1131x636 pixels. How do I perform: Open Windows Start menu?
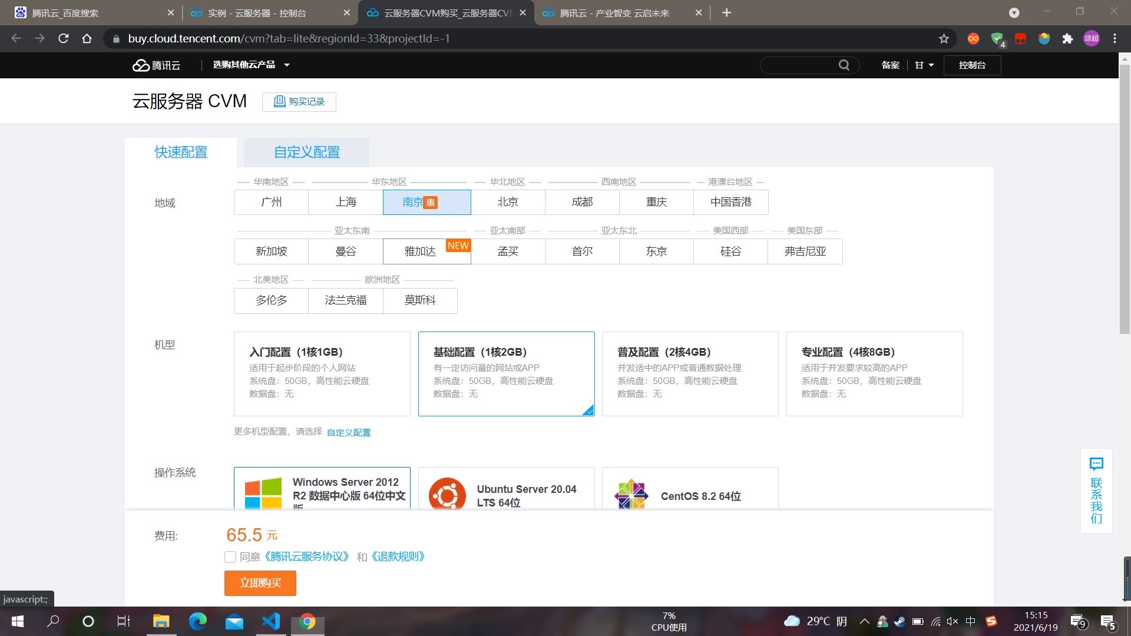(x=18, y=621)
